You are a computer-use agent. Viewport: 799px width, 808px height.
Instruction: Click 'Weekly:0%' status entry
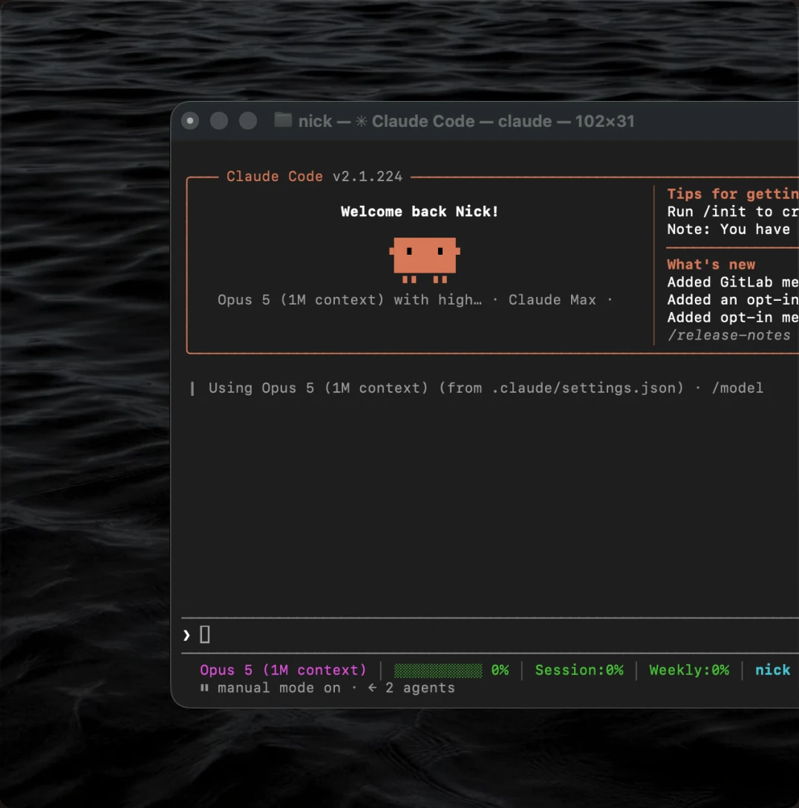click(x=689, y=670)
